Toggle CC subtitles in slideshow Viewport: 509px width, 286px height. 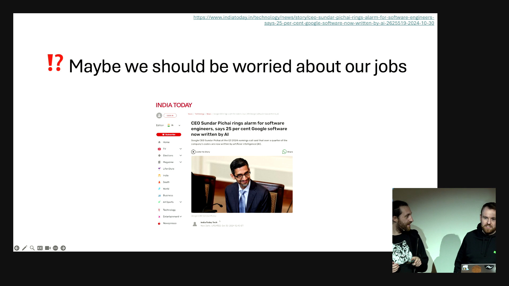(40, 248)
